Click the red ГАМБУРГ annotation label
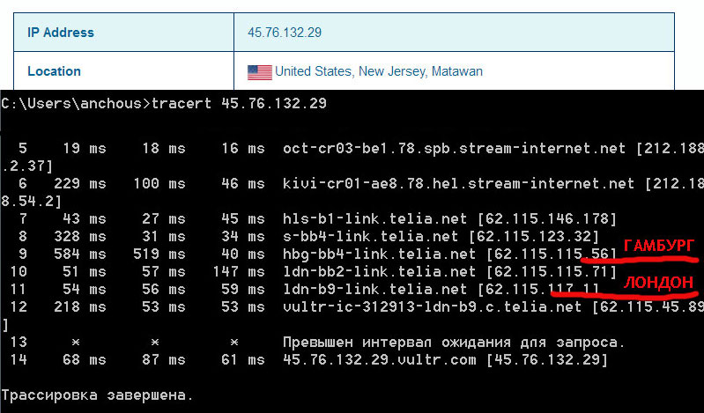This screenshot has height=413, width=704. 660,246
